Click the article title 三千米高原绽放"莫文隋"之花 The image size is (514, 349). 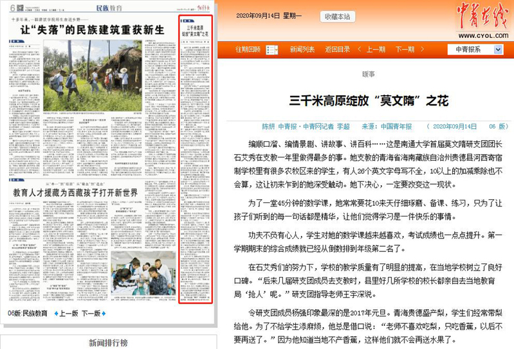click(369, 100)
